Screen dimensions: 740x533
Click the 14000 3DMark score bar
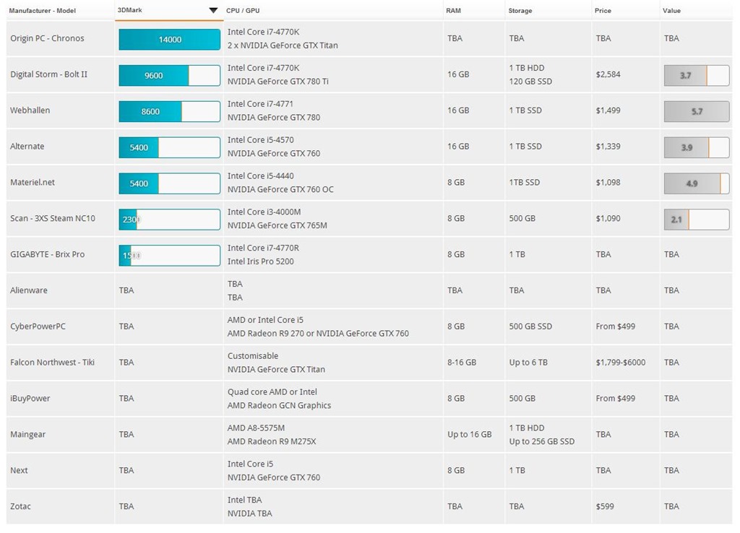point(170,40)
